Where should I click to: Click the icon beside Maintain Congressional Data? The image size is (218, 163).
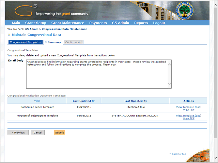(x=9, y=35)
